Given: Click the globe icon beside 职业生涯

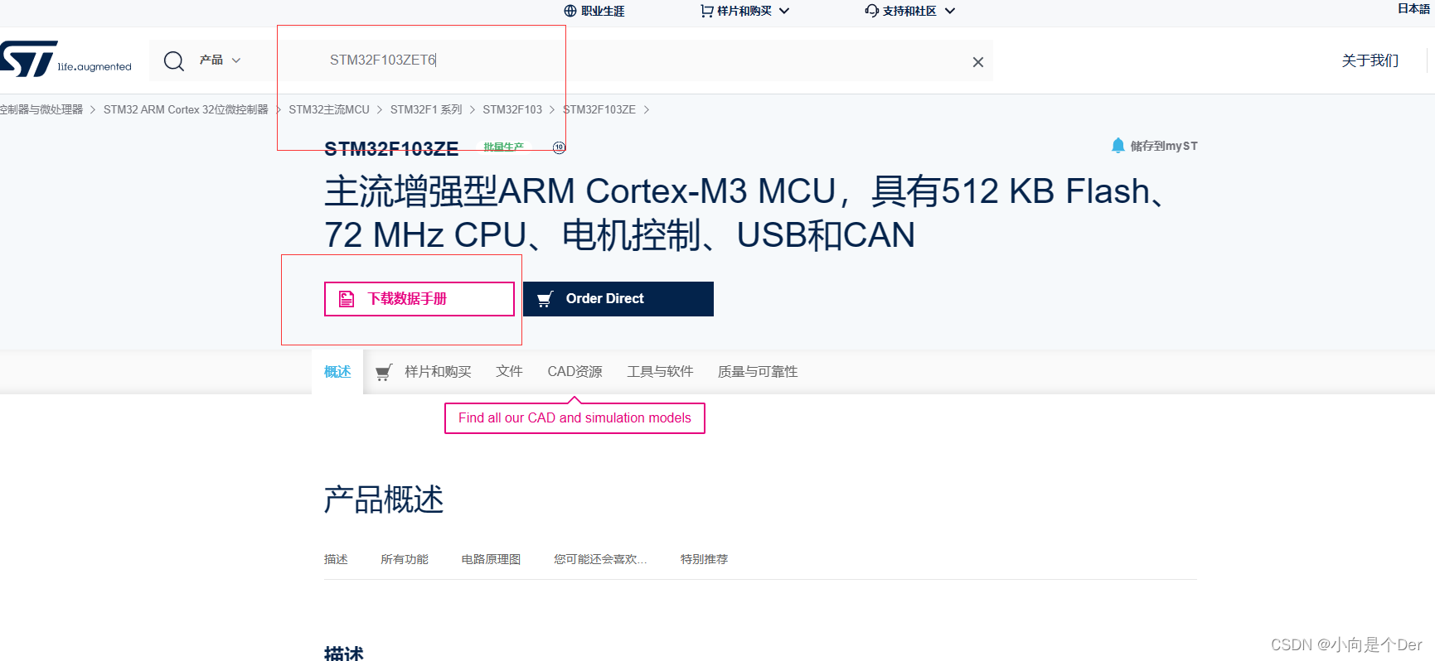Looking at the screenshot, I should tap(570, 11).
